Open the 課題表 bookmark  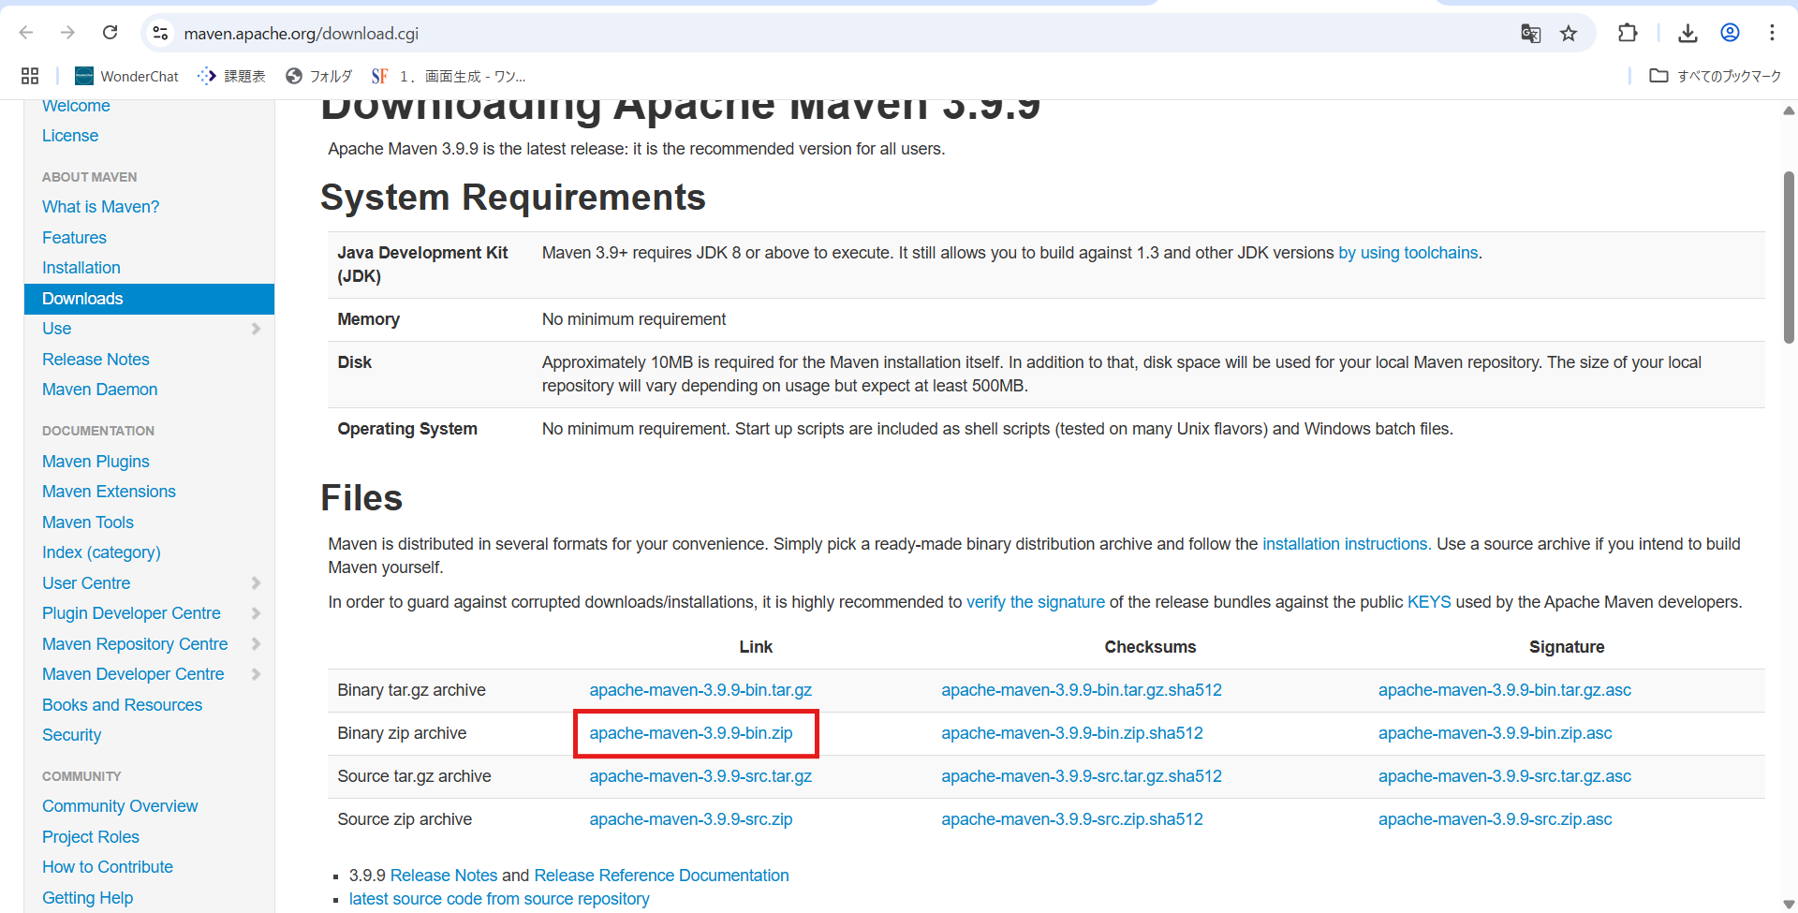pos(231,76)
